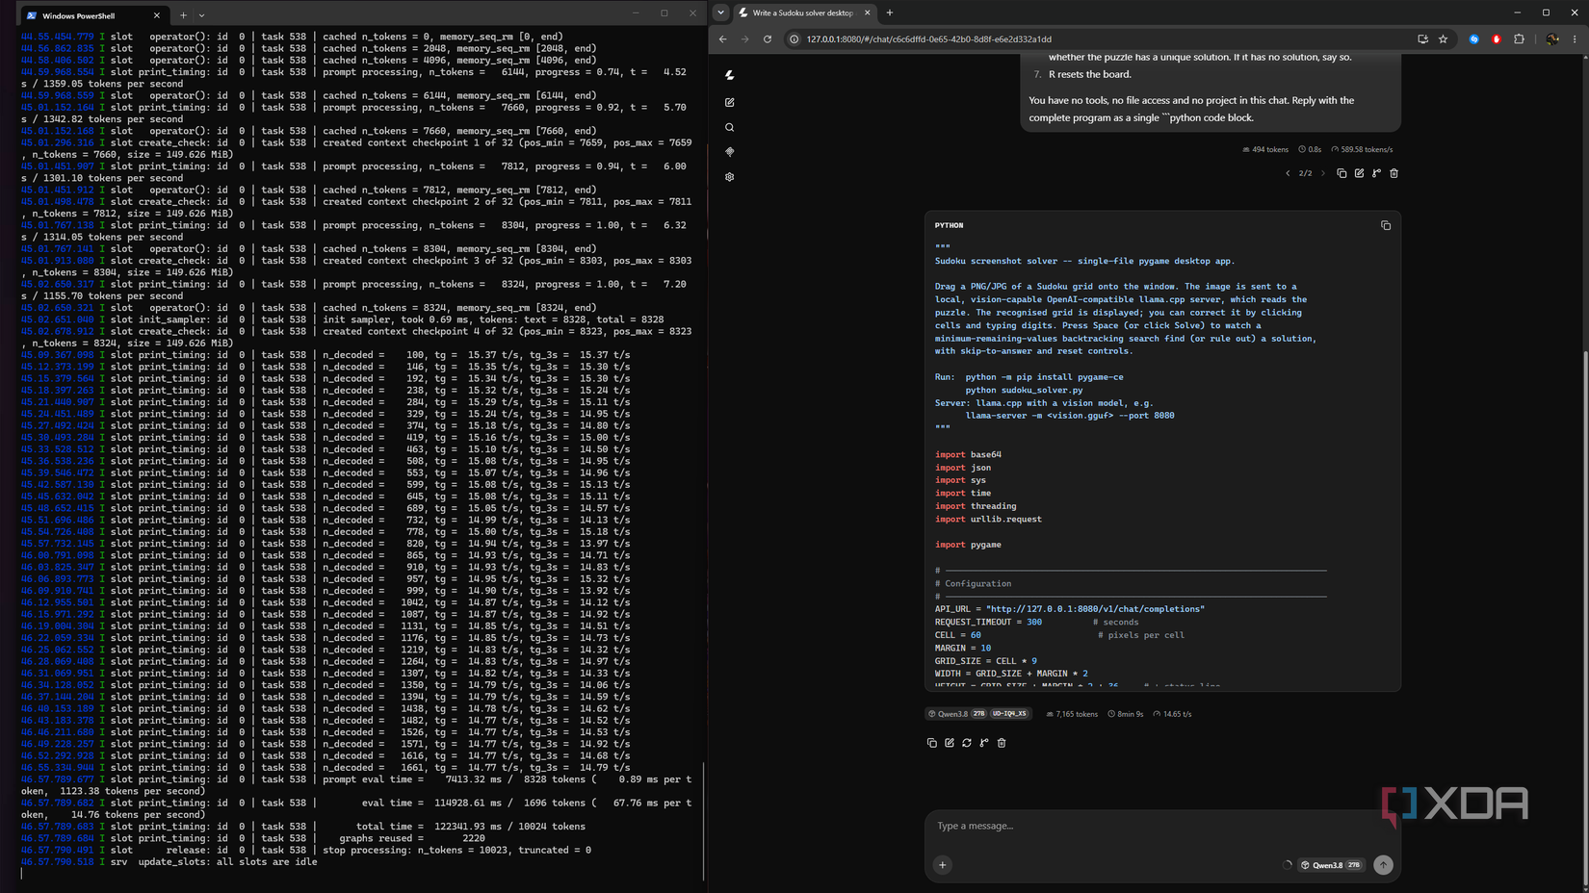Open the browser profile avatar
Image resolution: width=1589 pixels, height=893 pixels.
point(1551,39)
